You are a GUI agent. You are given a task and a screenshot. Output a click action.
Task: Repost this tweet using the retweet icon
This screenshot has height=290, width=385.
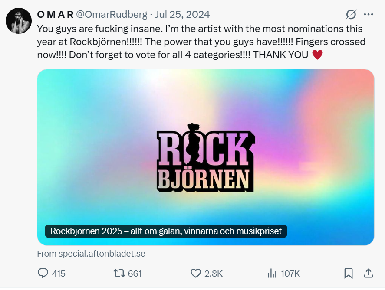[118, 273]
